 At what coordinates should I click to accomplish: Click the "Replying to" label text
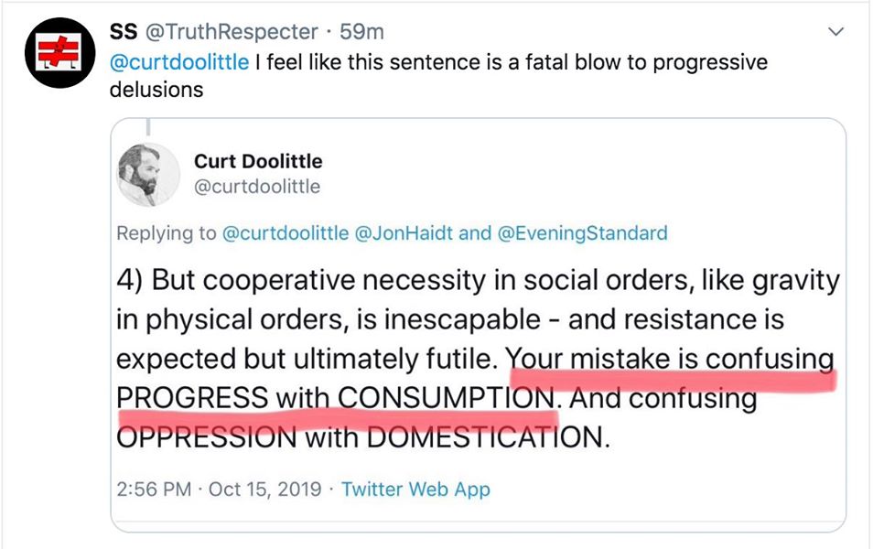click(166, 233)
